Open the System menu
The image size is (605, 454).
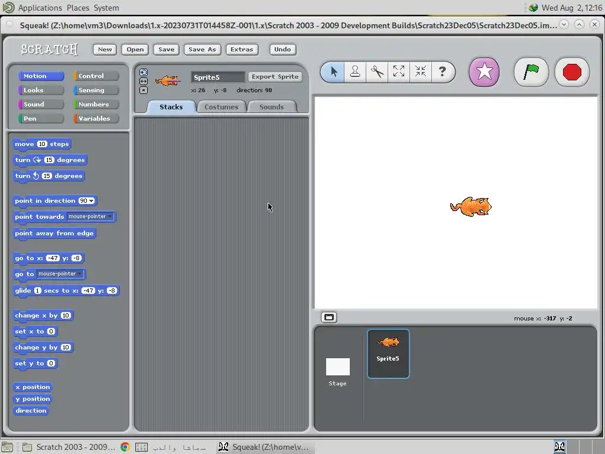(106, 8)
